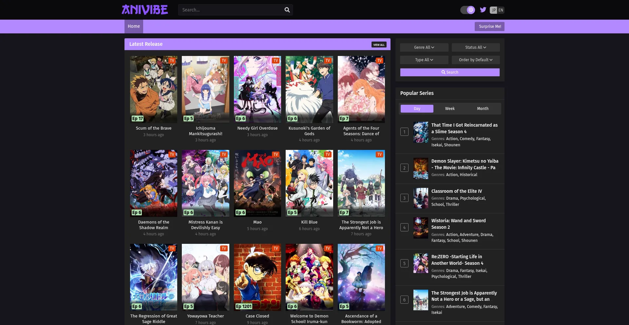
Task: Click the Slime Season 4 small thumbnail
Action: coord(421,132)
